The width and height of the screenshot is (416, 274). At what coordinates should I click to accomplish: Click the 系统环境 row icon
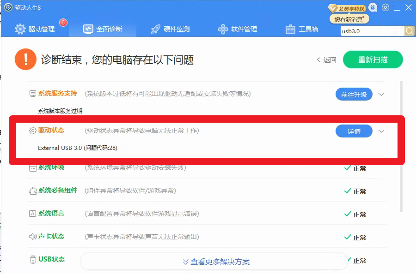(33, 168)
